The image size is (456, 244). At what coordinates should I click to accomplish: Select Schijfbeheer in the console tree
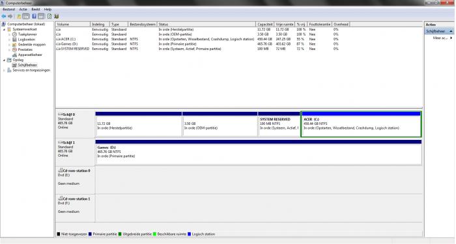click(x=27, y=65)
